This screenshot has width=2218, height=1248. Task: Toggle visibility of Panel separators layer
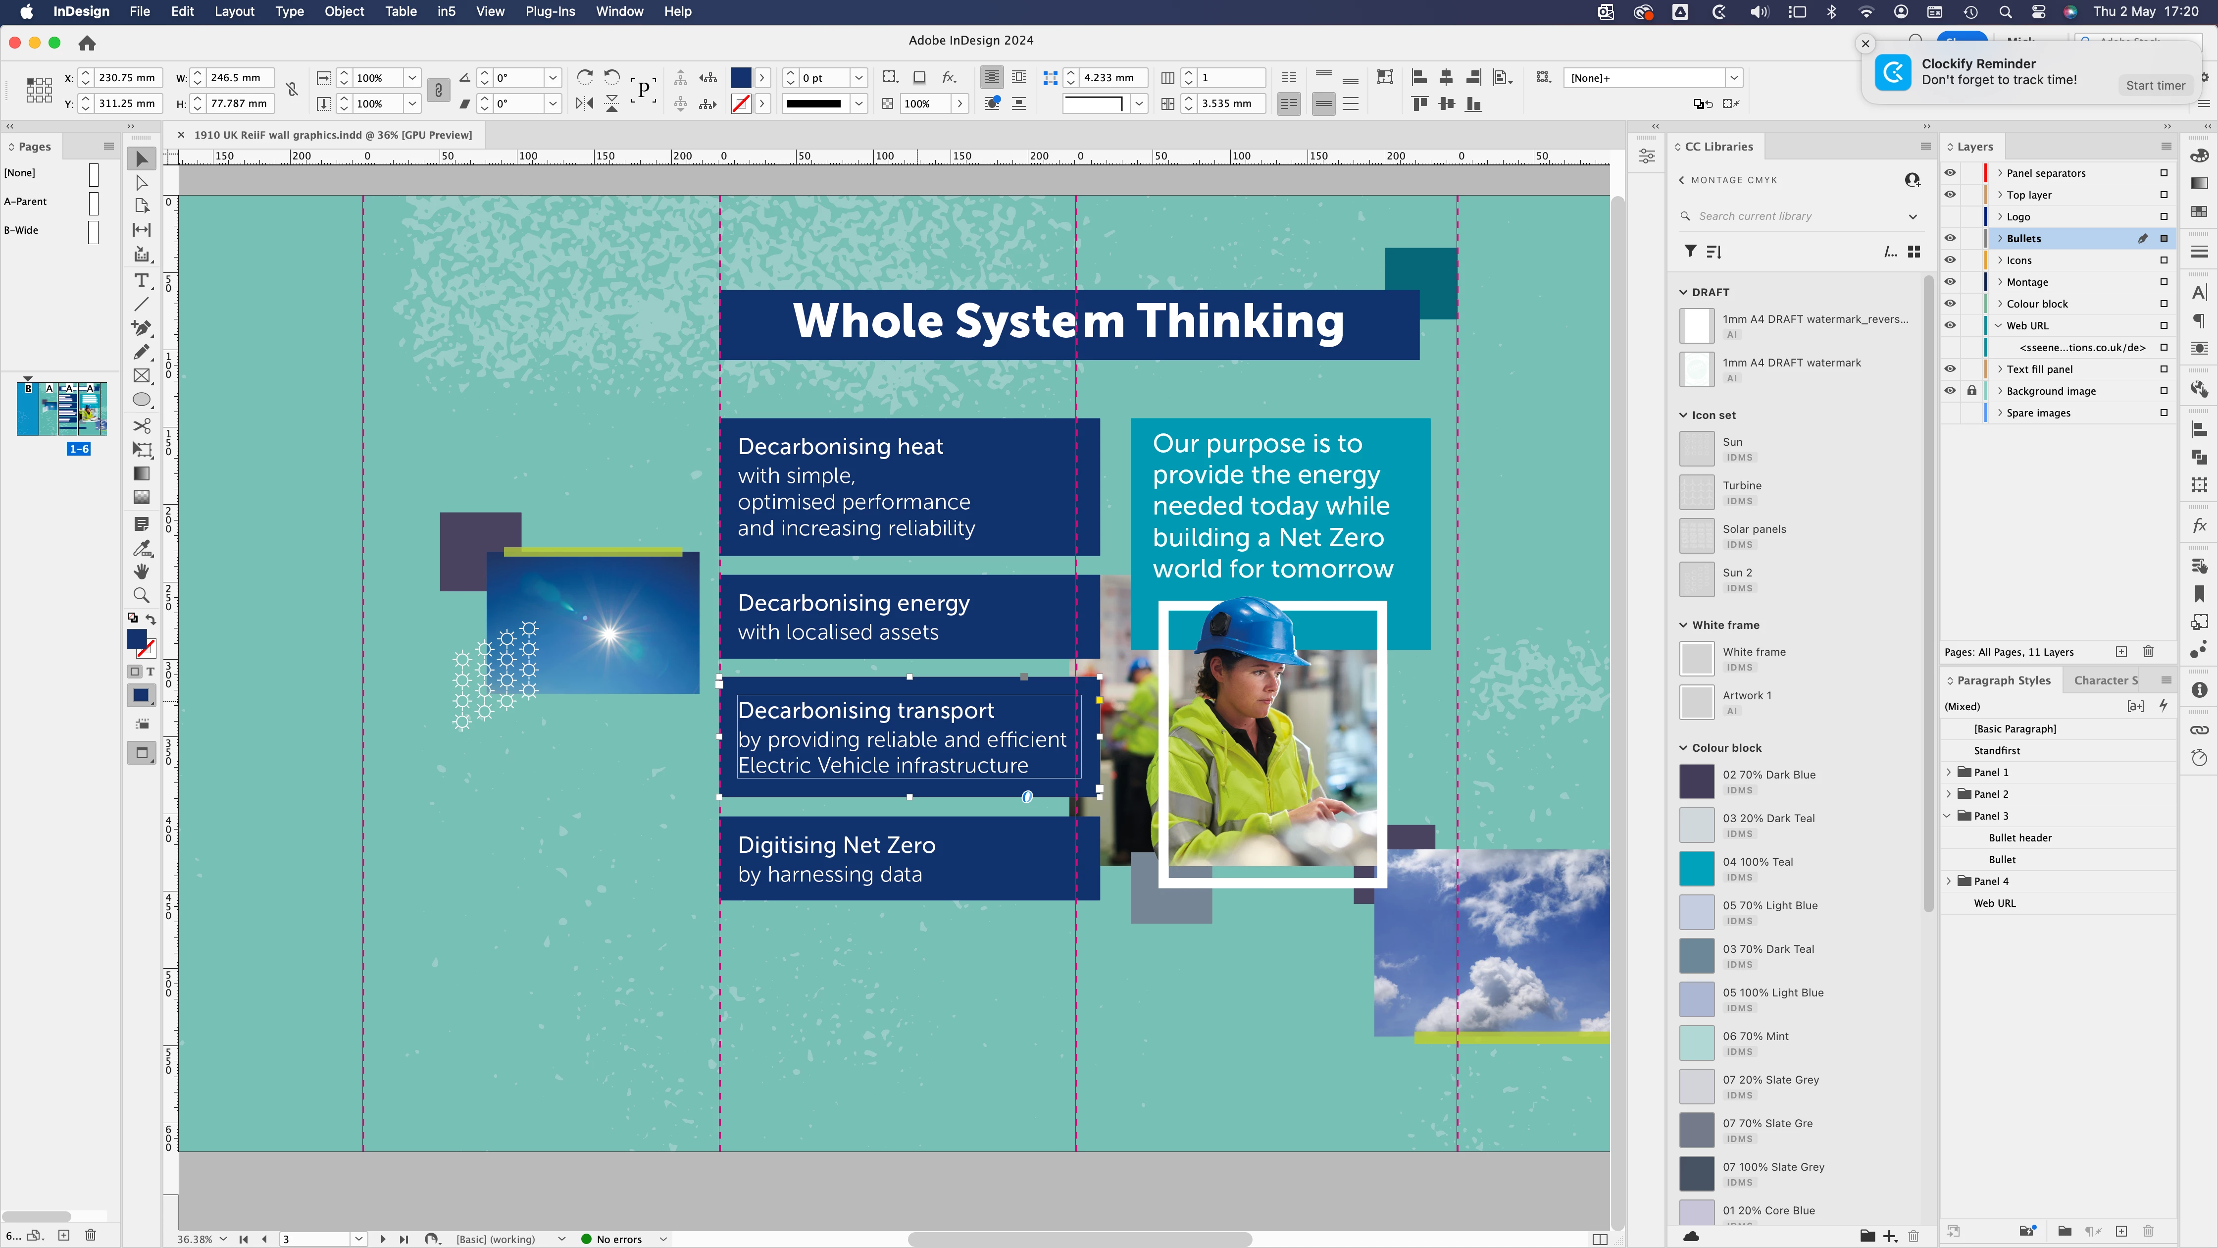1950,172
